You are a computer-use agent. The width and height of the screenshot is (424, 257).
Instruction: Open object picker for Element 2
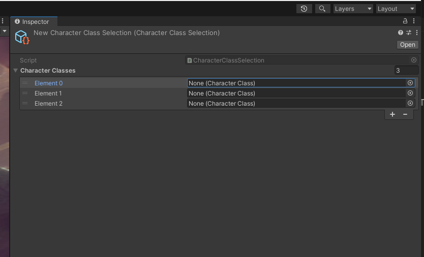[x=410, y=103]
